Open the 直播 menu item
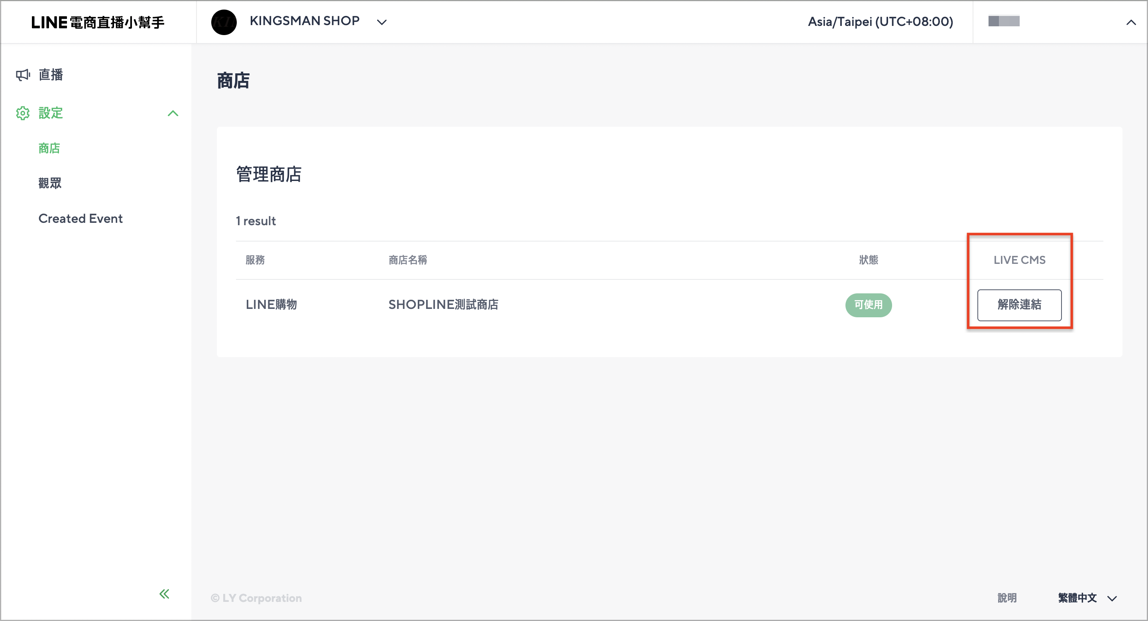 point(51,75)
